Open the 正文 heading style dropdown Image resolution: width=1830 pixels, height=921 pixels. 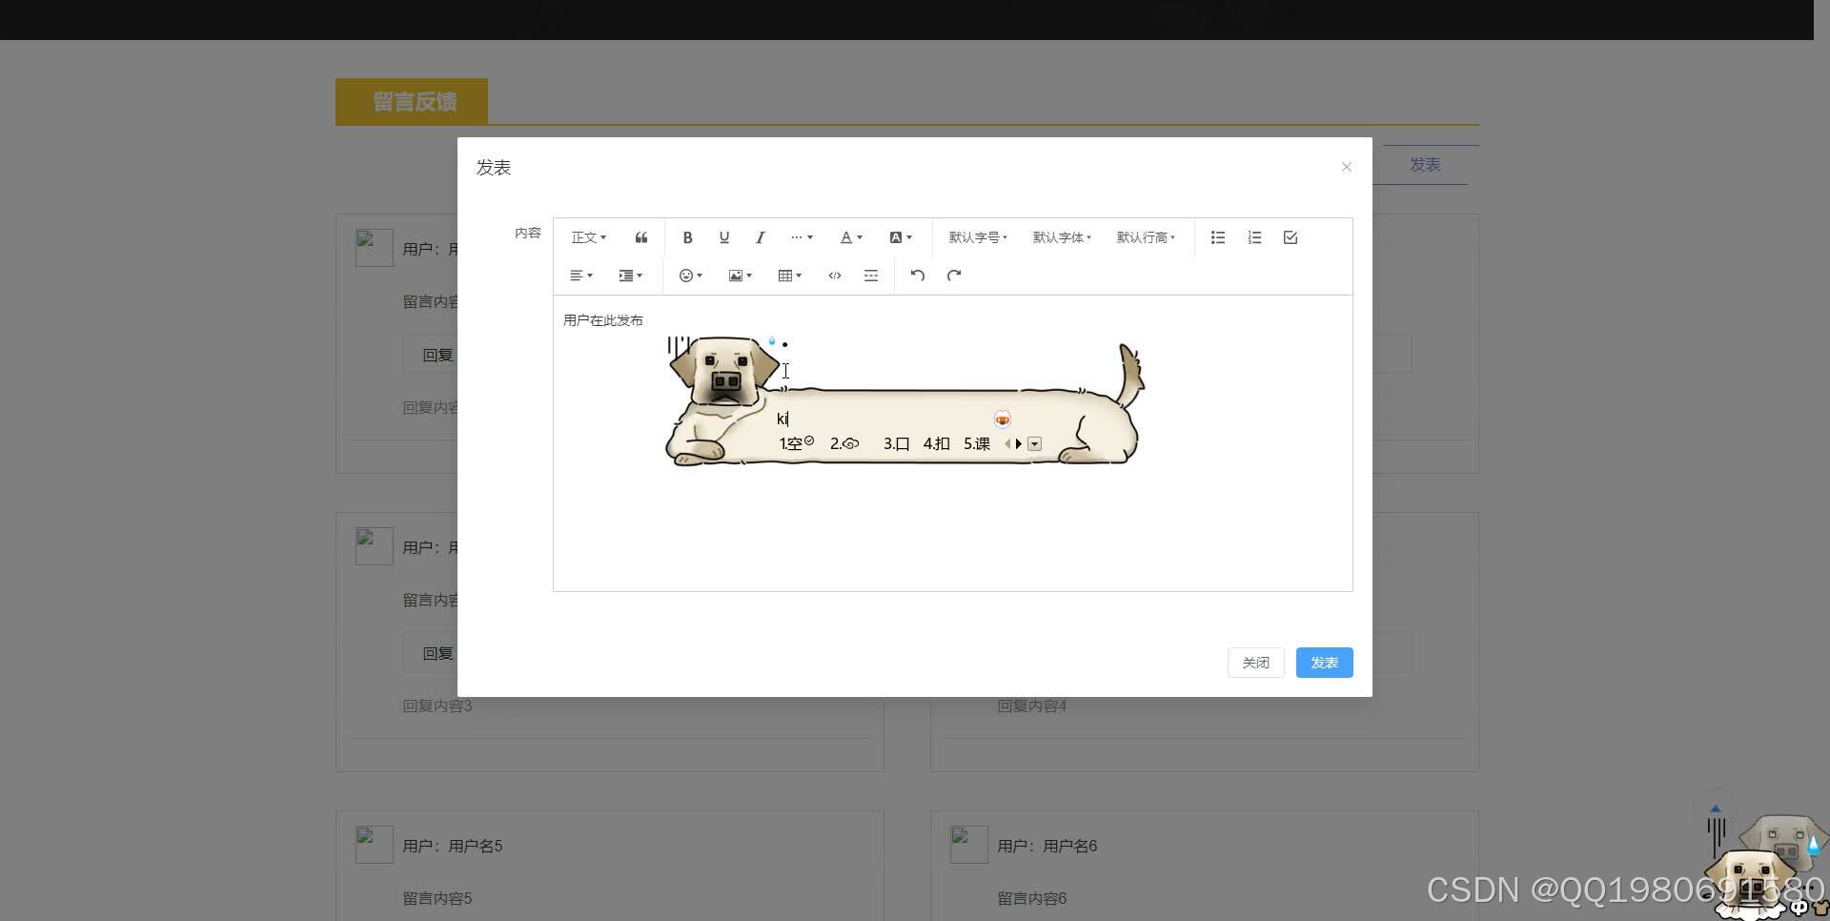[x=588, y=237]
